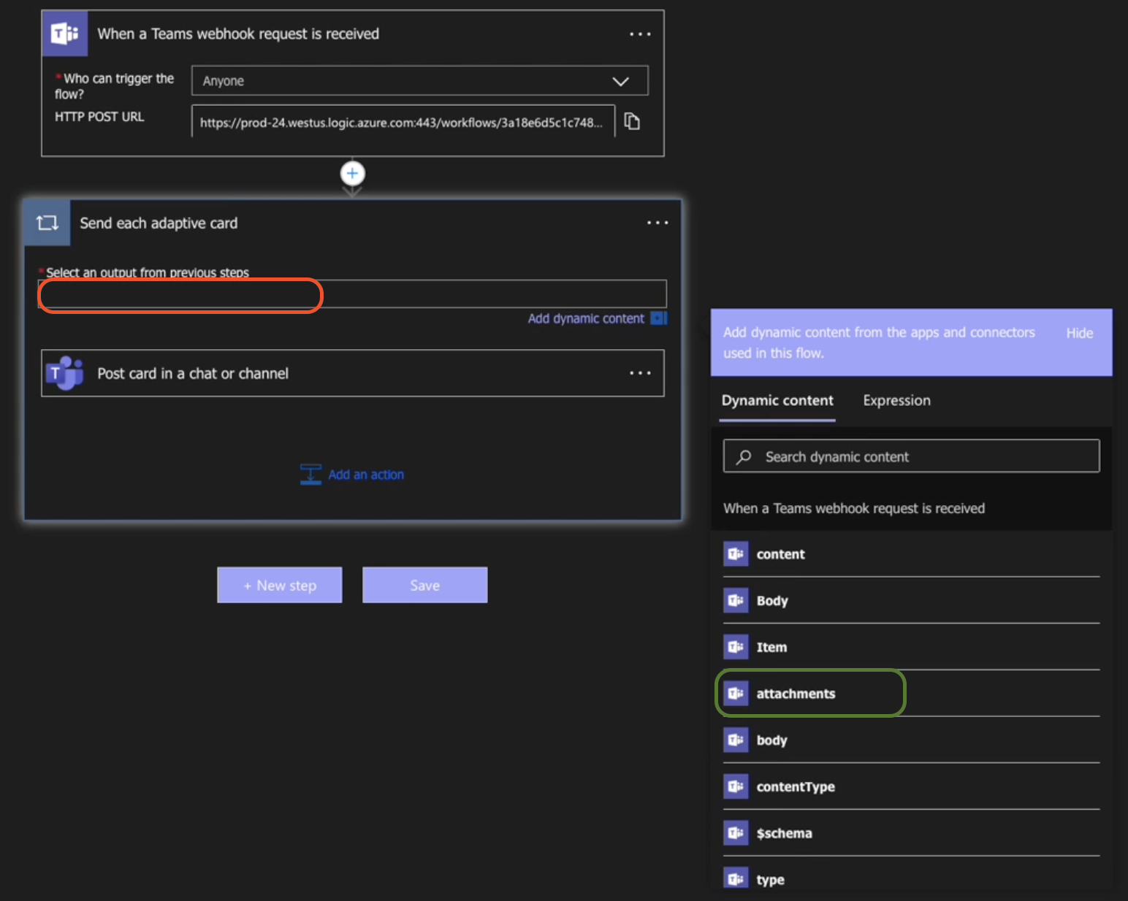Click the icon beside type
Viewport: 1128px width, 901px height.
coord(736,878)
